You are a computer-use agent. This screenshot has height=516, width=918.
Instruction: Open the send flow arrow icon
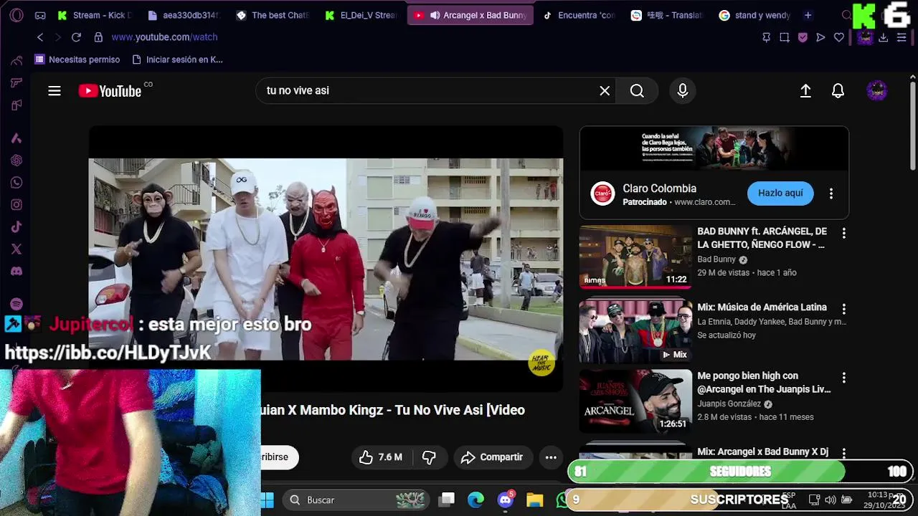[820, 37]
